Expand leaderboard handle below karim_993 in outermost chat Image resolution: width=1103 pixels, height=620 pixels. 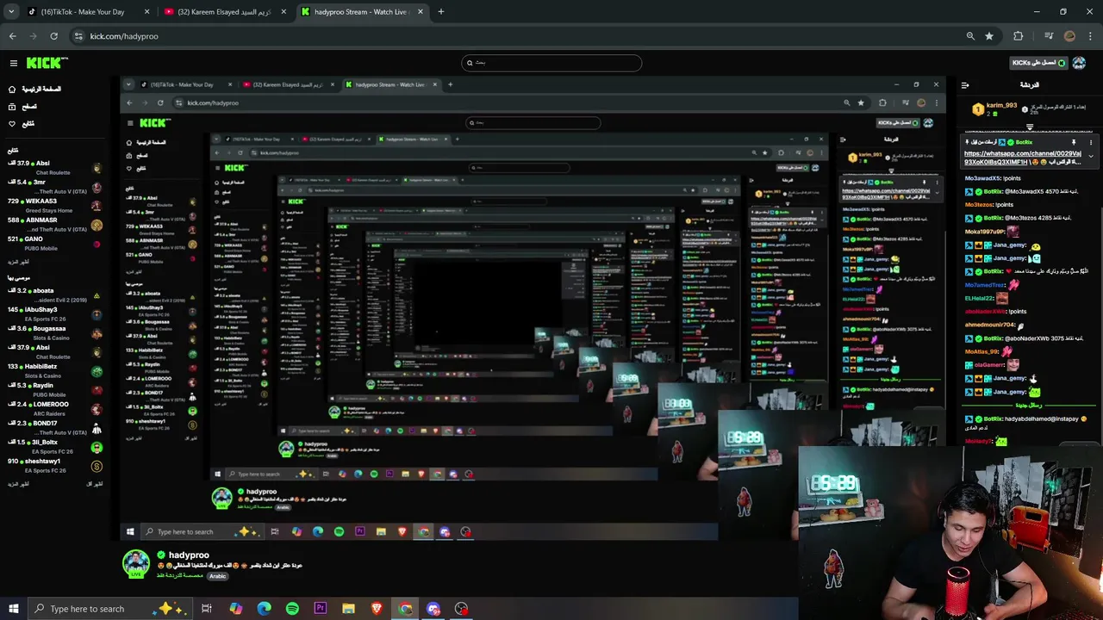[1029, 127]
